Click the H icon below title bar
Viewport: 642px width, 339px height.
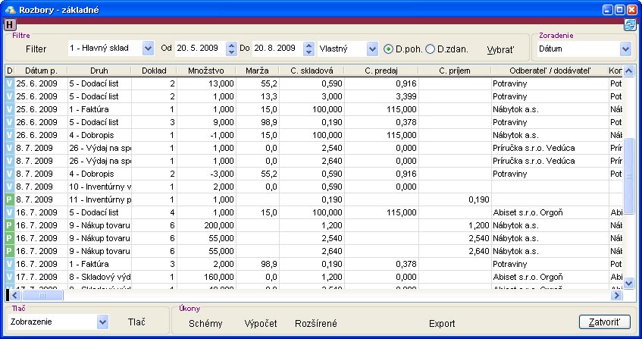click(10, 24)
